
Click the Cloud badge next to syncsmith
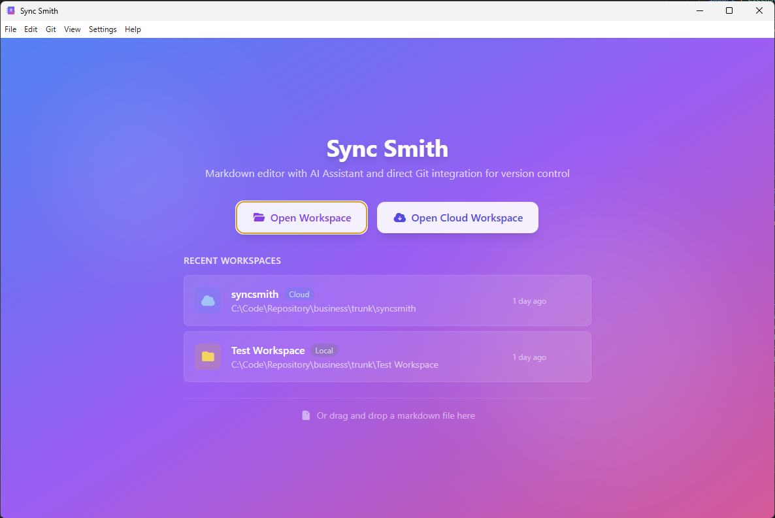point(299,294)
